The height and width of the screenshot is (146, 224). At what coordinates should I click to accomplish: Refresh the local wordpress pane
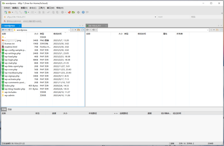tap(83, 30)
